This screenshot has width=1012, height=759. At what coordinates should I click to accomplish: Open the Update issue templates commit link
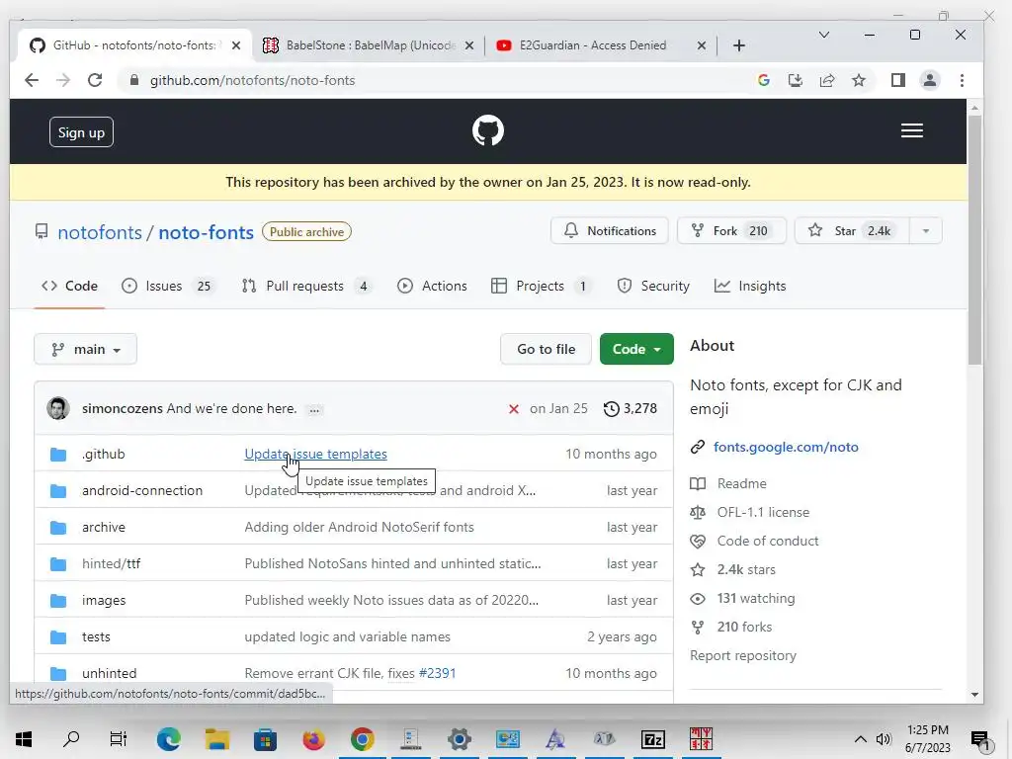click(315, 454)
